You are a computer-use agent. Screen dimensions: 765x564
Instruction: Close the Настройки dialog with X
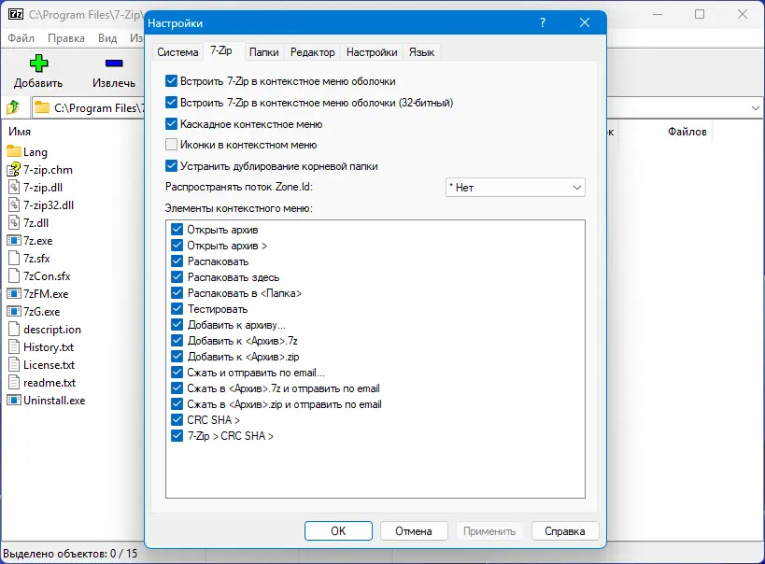coord(585,22)
